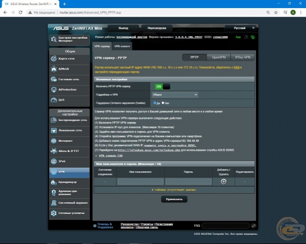This screenshot has width=306, height=244.
Task: Select the OpenVPN server type tab
Action: (x=219, y=57)
